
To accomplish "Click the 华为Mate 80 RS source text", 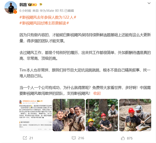I will pos(51,11).
